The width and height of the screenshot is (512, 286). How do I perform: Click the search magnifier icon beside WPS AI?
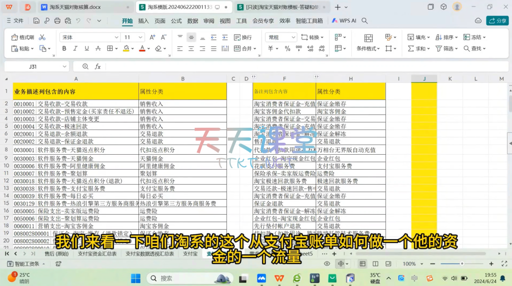point(365,21)
